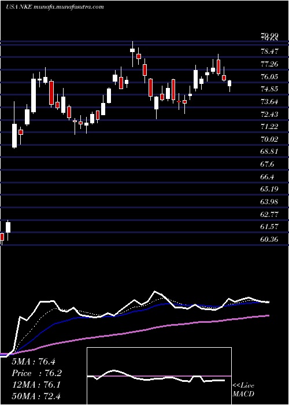Click the last candlestick on the right
Screen dimensions: 289x405
click(229, 83)
